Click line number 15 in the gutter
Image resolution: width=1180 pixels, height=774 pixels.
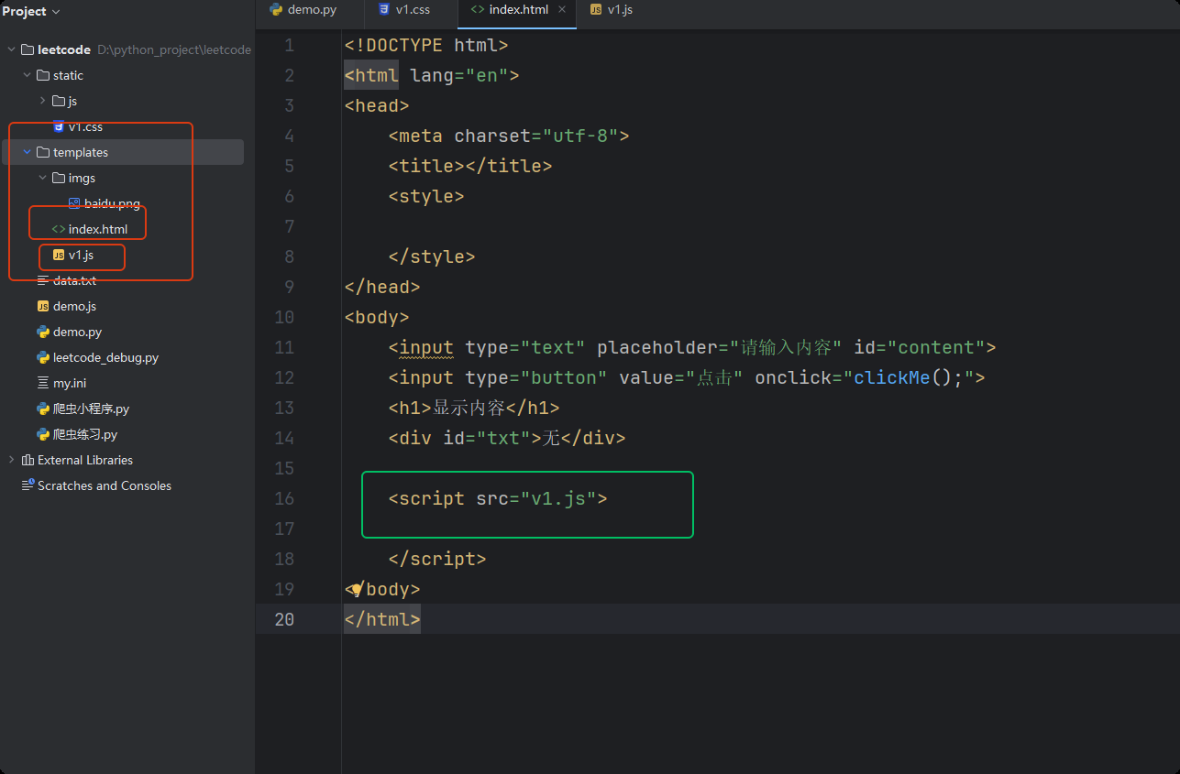point(284,468)
